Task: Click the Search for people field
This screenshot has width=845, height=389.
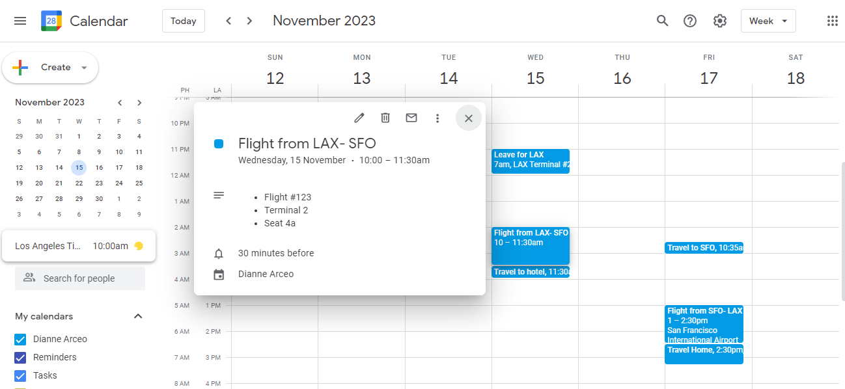Action: 79,278
